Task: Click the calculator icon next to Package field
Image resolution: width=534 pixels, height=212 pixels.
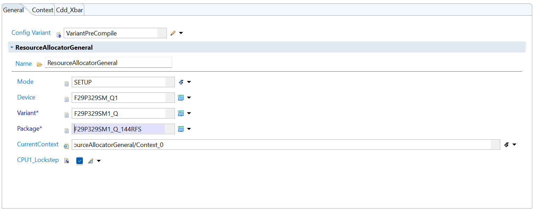Action: [x=181, y=129]
